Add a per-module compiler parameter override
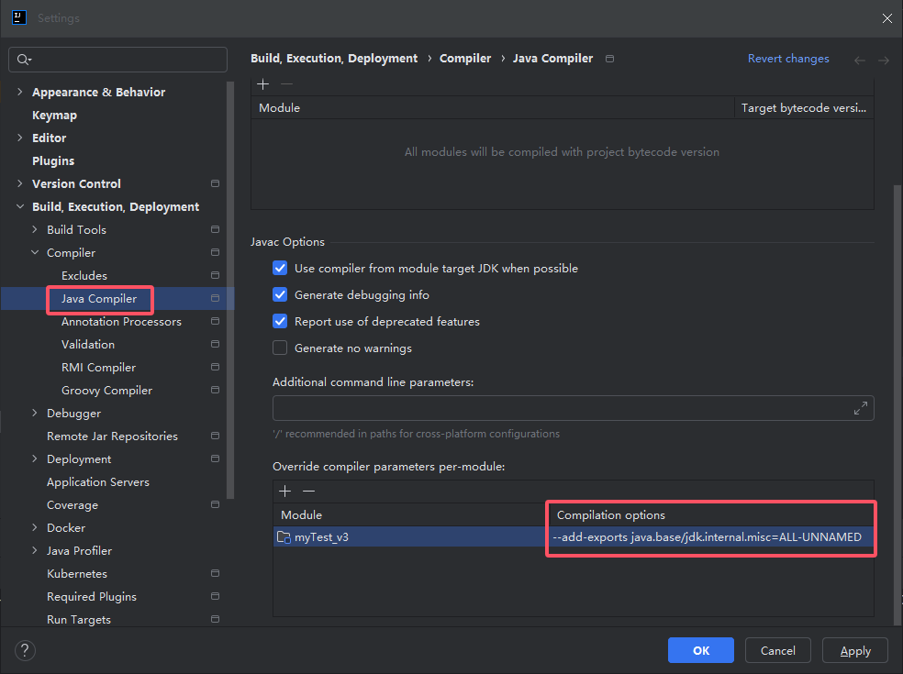903x674 pixels. [285, 492]
